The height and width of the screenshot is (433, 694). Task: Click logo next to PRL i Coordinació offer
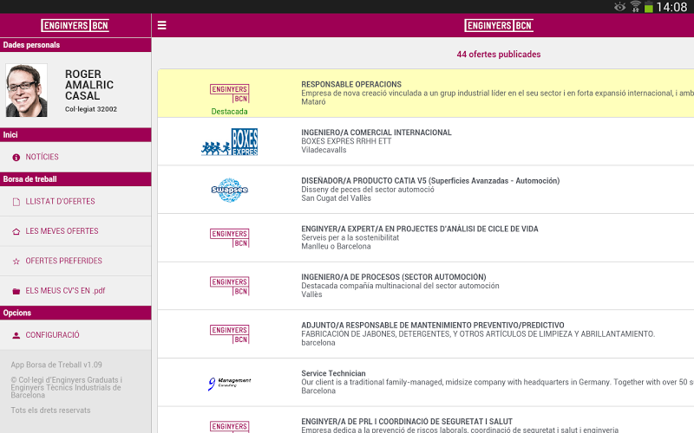point(229,426)
